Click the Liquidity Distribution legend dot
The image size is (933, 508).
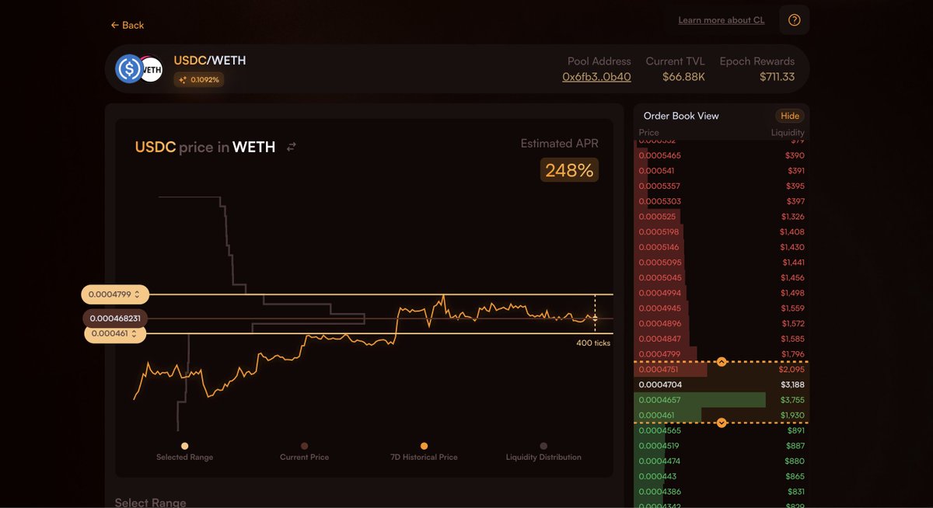(x=543, y=446)
